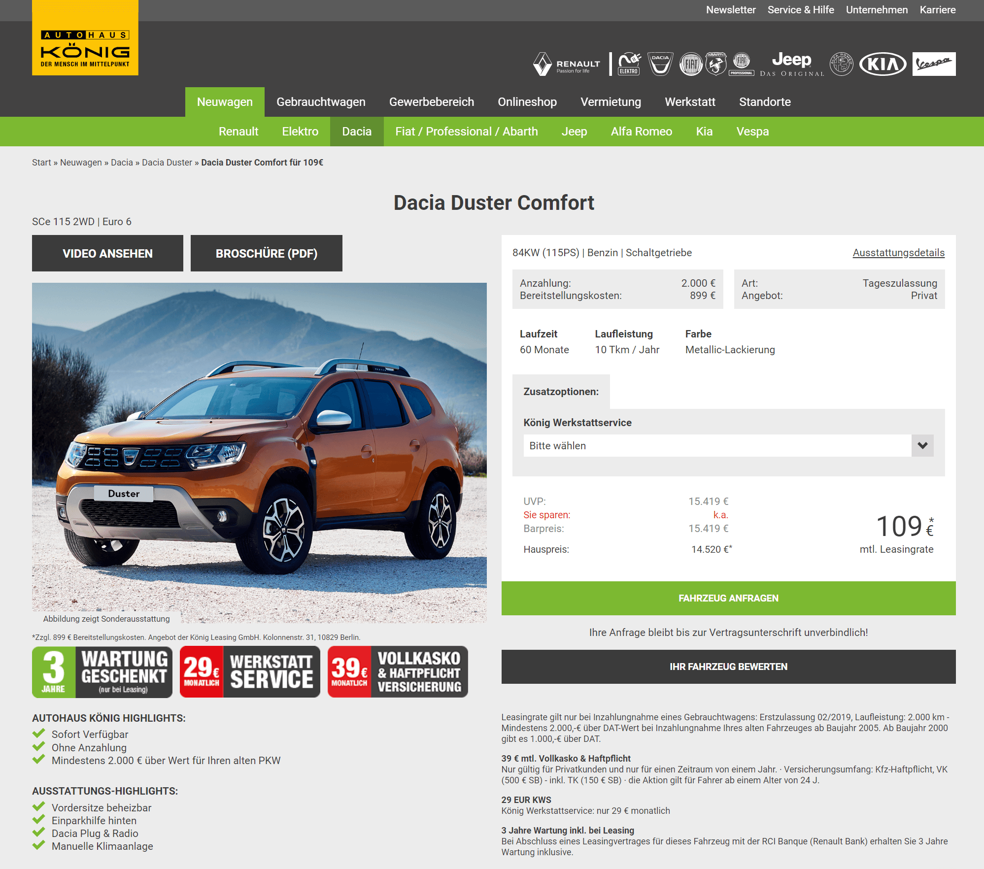Click the Dacia Duster breadcrumb link
This screenshot has height=869, width=984.
click(167, 163)
